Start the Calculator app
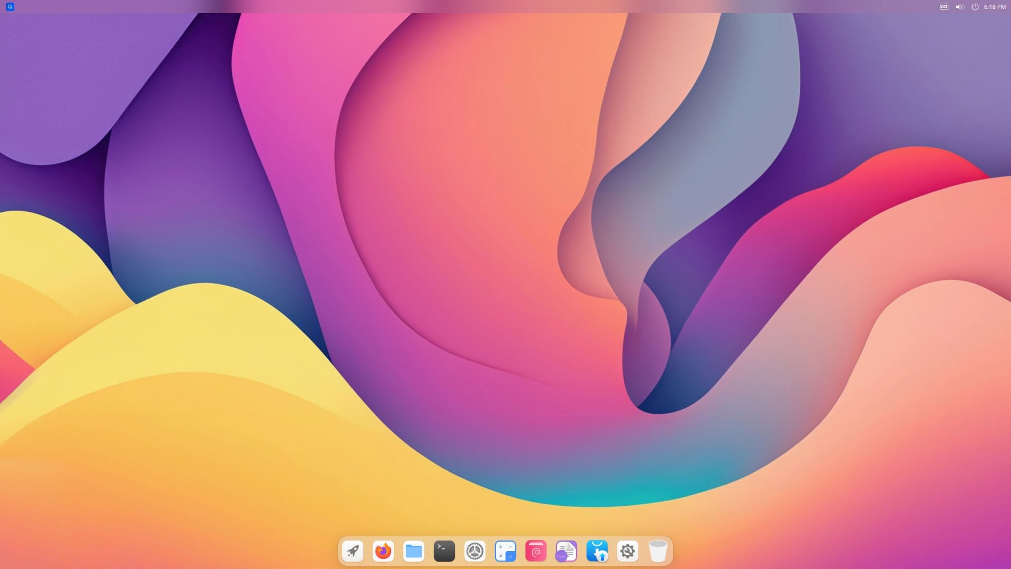 505,551
